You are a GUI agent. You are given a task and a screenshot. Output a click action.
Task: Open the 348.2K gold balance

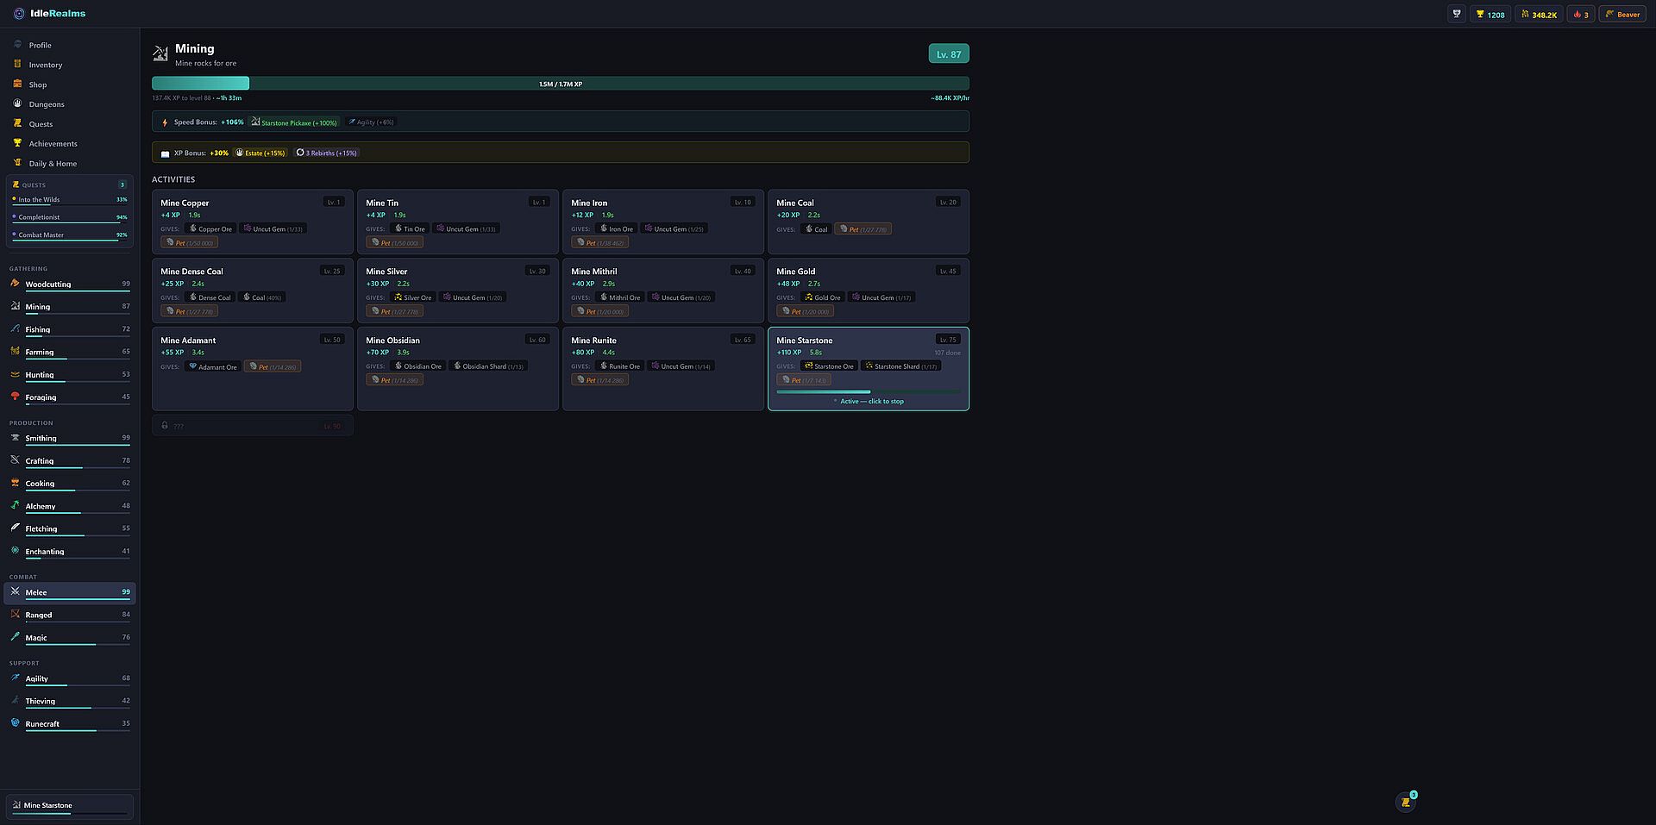pyautogui.click(x=1539, y=14)
